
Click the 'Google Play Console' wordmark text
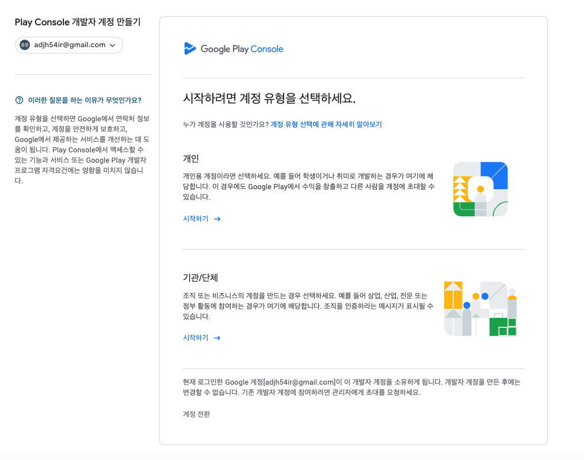[242, 49]
